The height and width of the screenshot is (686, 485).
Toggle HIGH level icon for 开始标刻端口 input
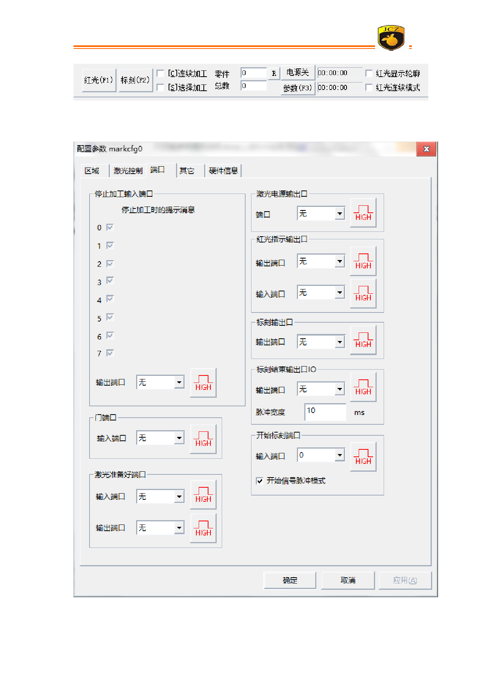[x=363, y=457]
